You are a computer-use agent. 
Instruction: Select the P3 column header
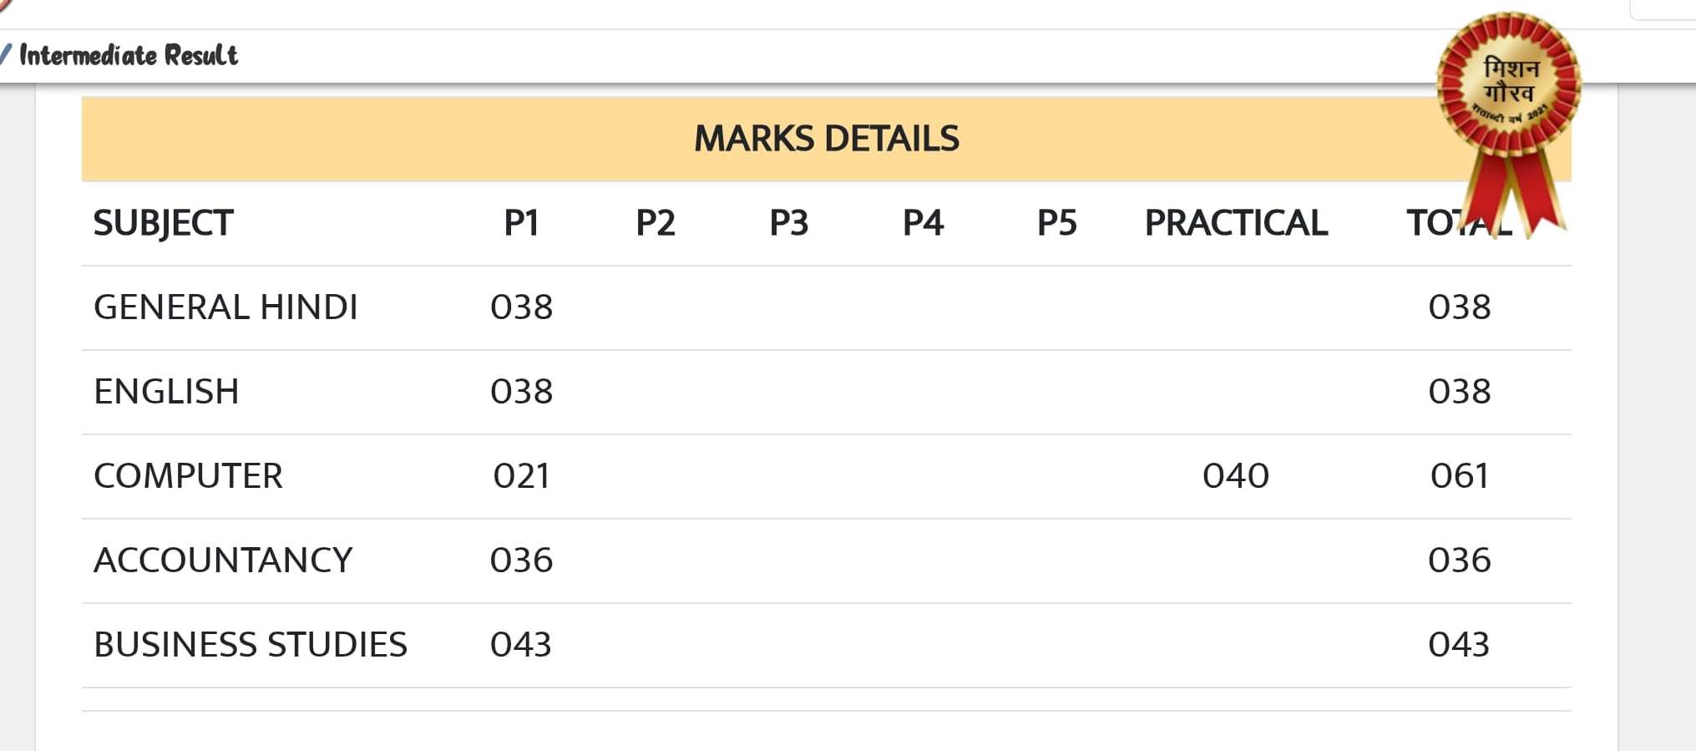click(x=788, y=223)
